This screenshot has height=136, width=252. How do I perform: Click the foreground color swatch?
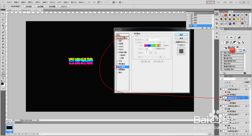[x=2, y=84]
